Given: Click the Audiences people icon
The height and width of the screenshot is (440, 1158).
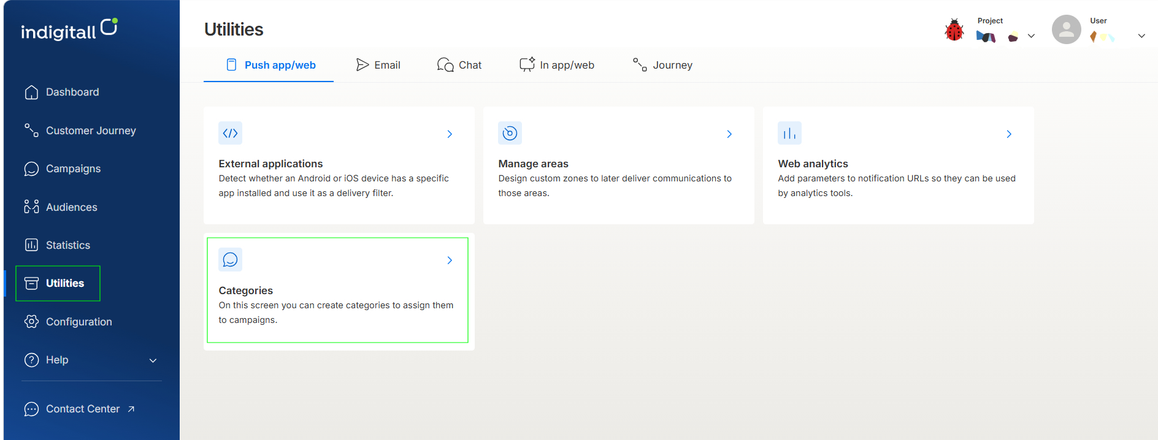Looking at the screenshot, I should [31, 207].
